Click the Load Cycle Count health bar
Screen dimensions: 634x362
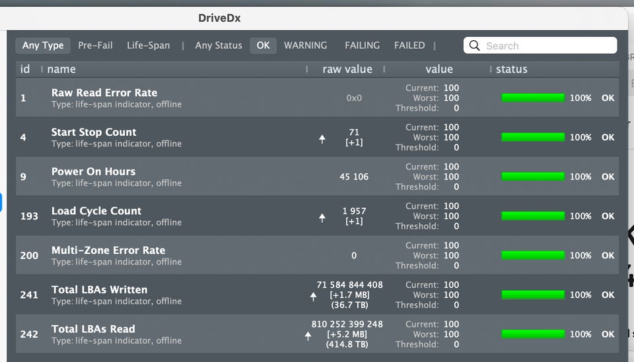tap(533, 216)
